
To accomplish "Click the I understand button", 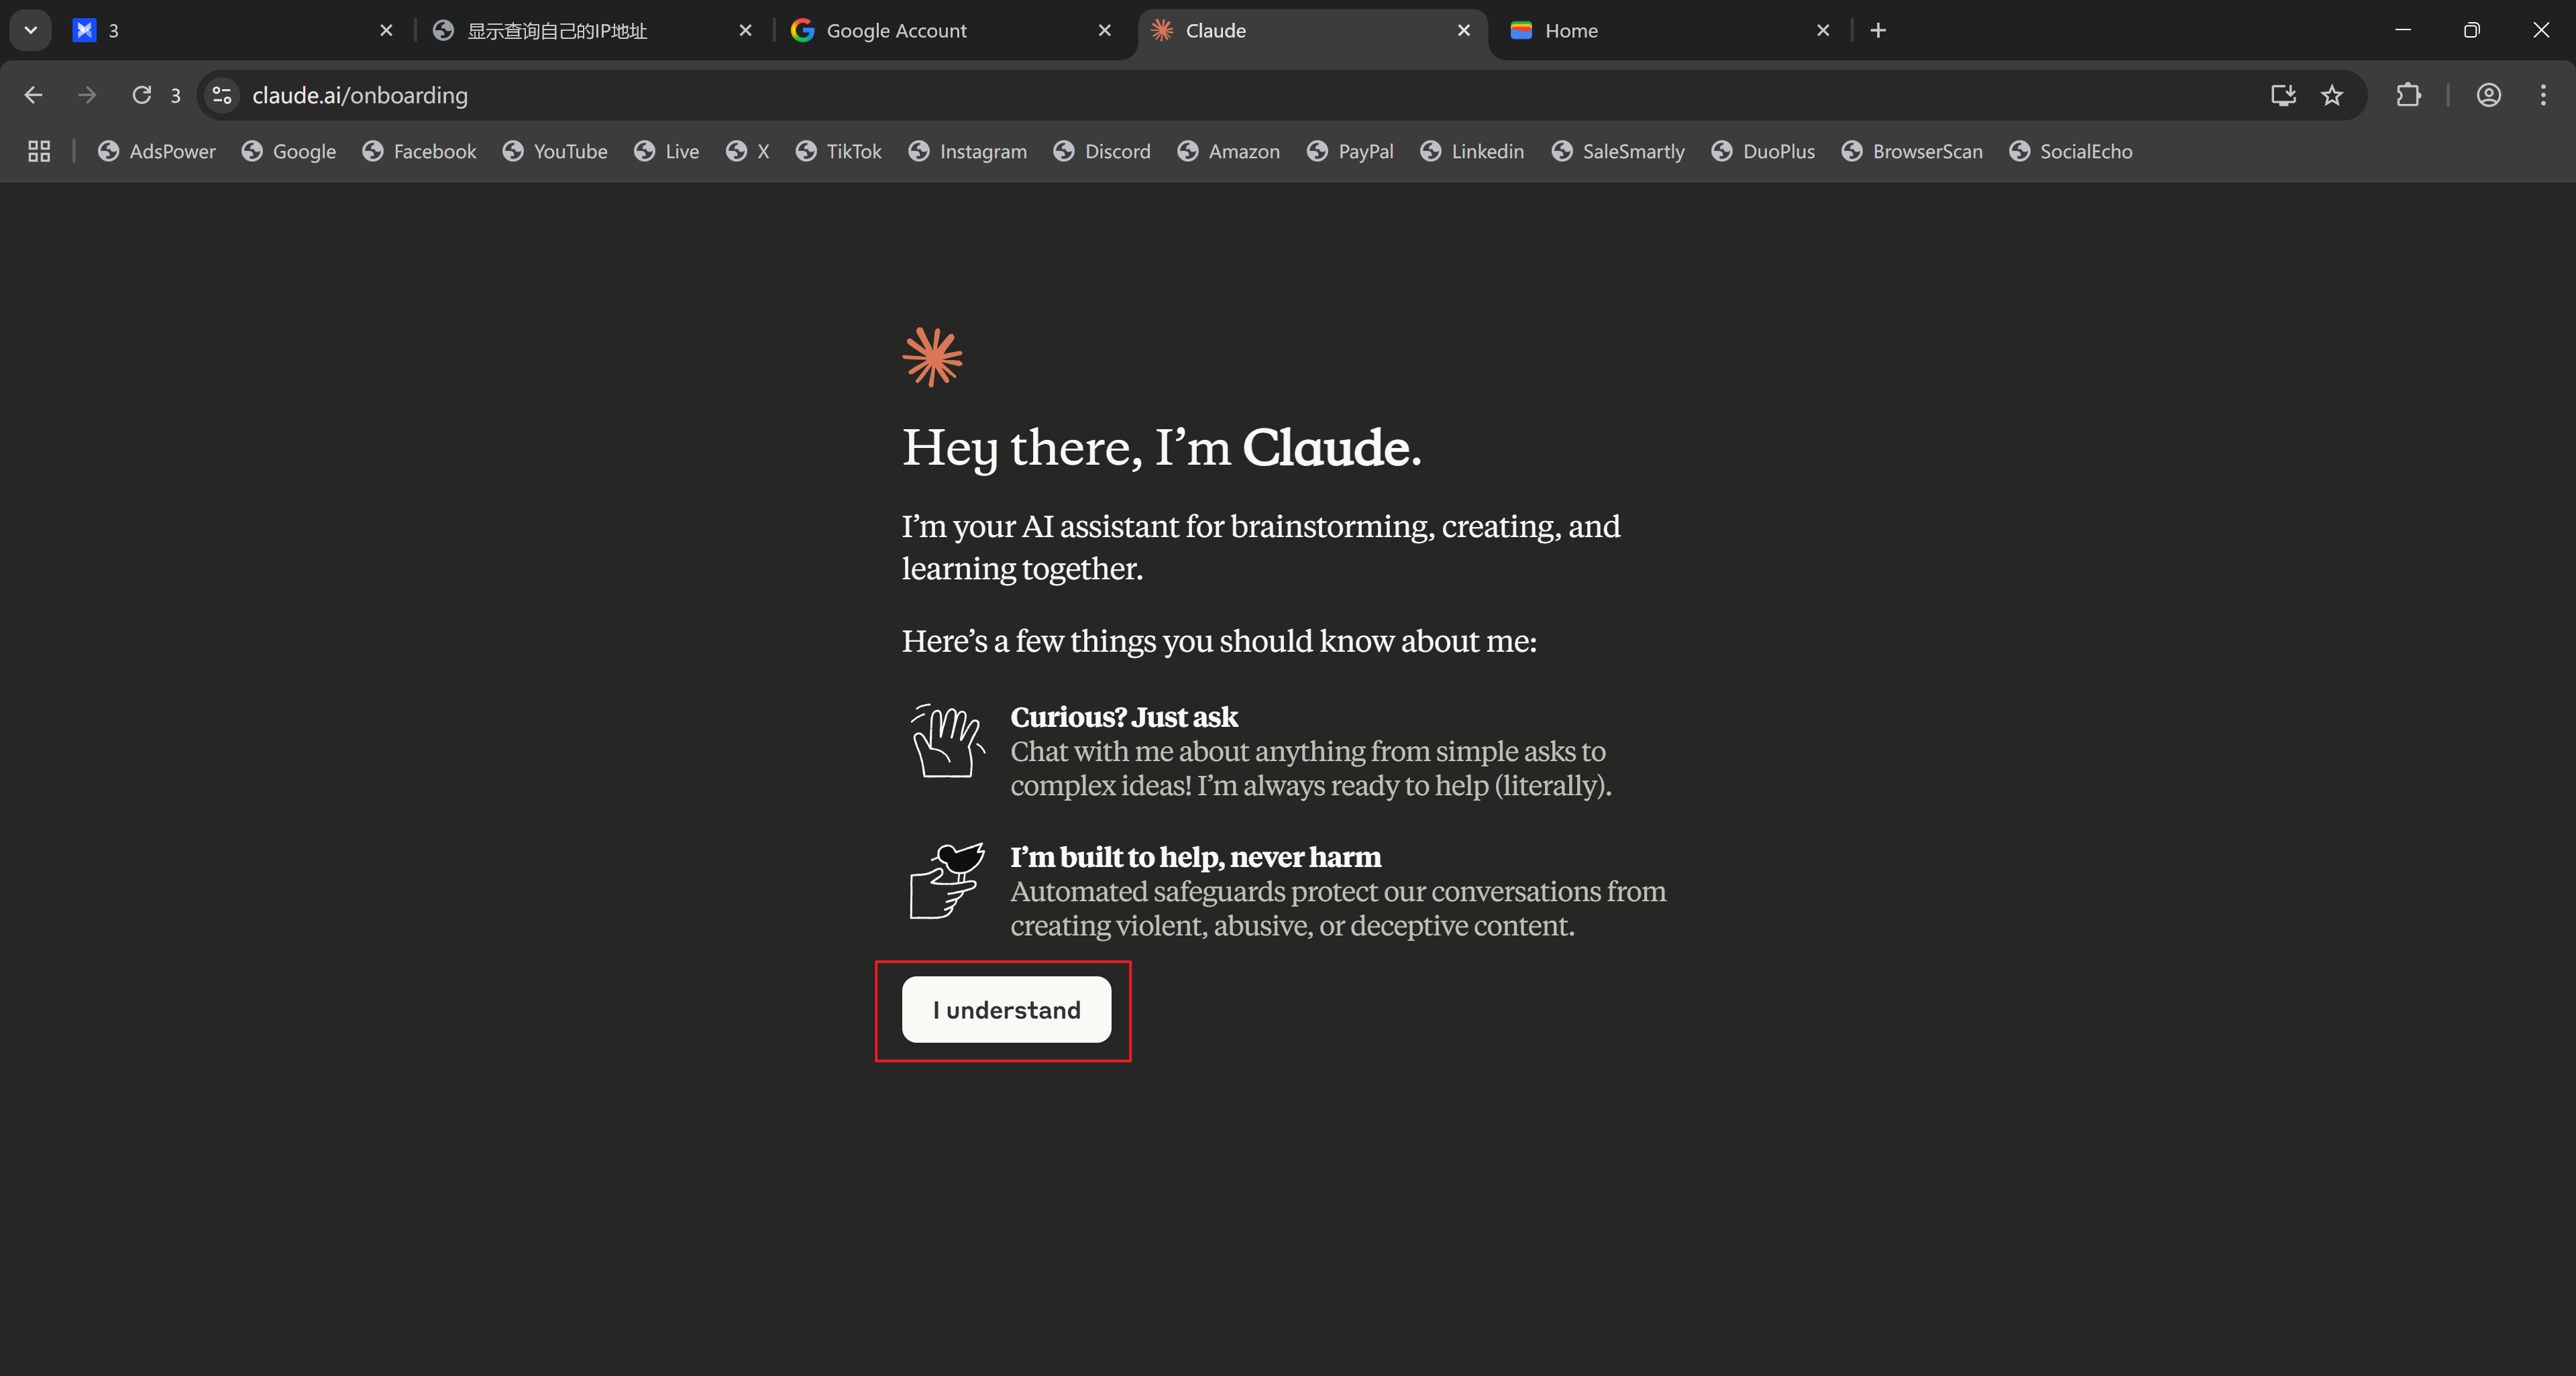I will click(1006, 1009).
